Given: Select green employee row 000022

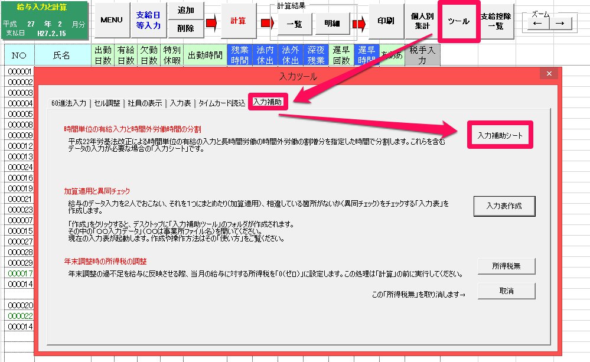Looking at the screenshot, I should click(x=19, y=316).
